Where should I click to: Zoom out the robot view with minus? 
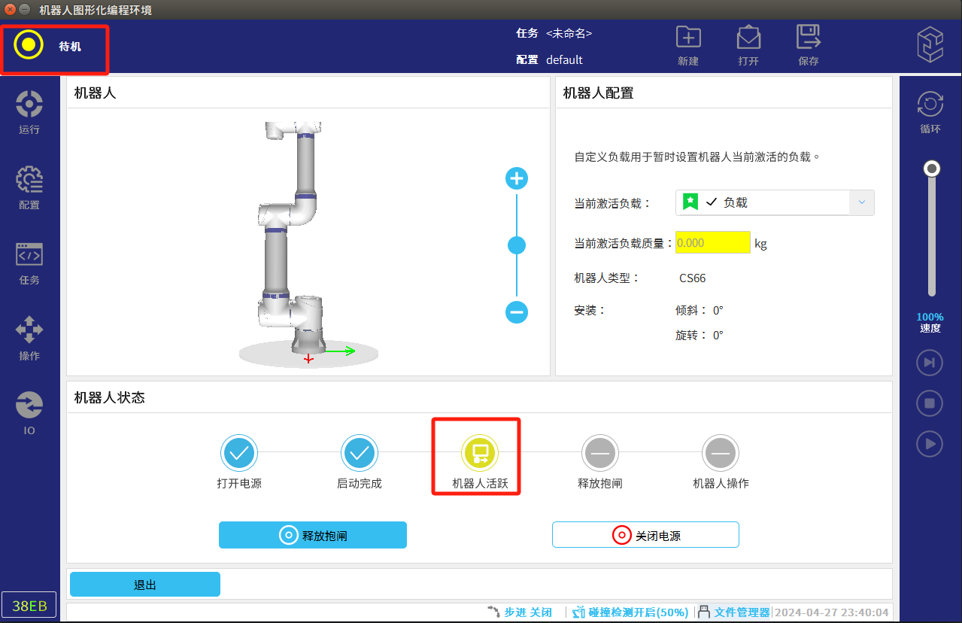[x=517, y=311]
